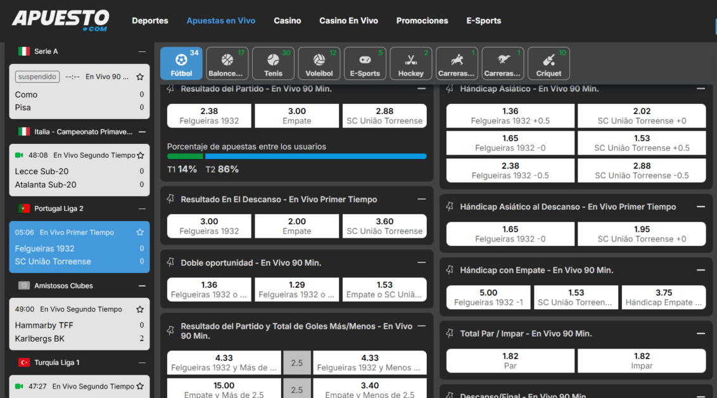This screenshot has width=717, height=398.
Task: Click the Italy flag beside Serie A
Action: [x=24, y=51]
